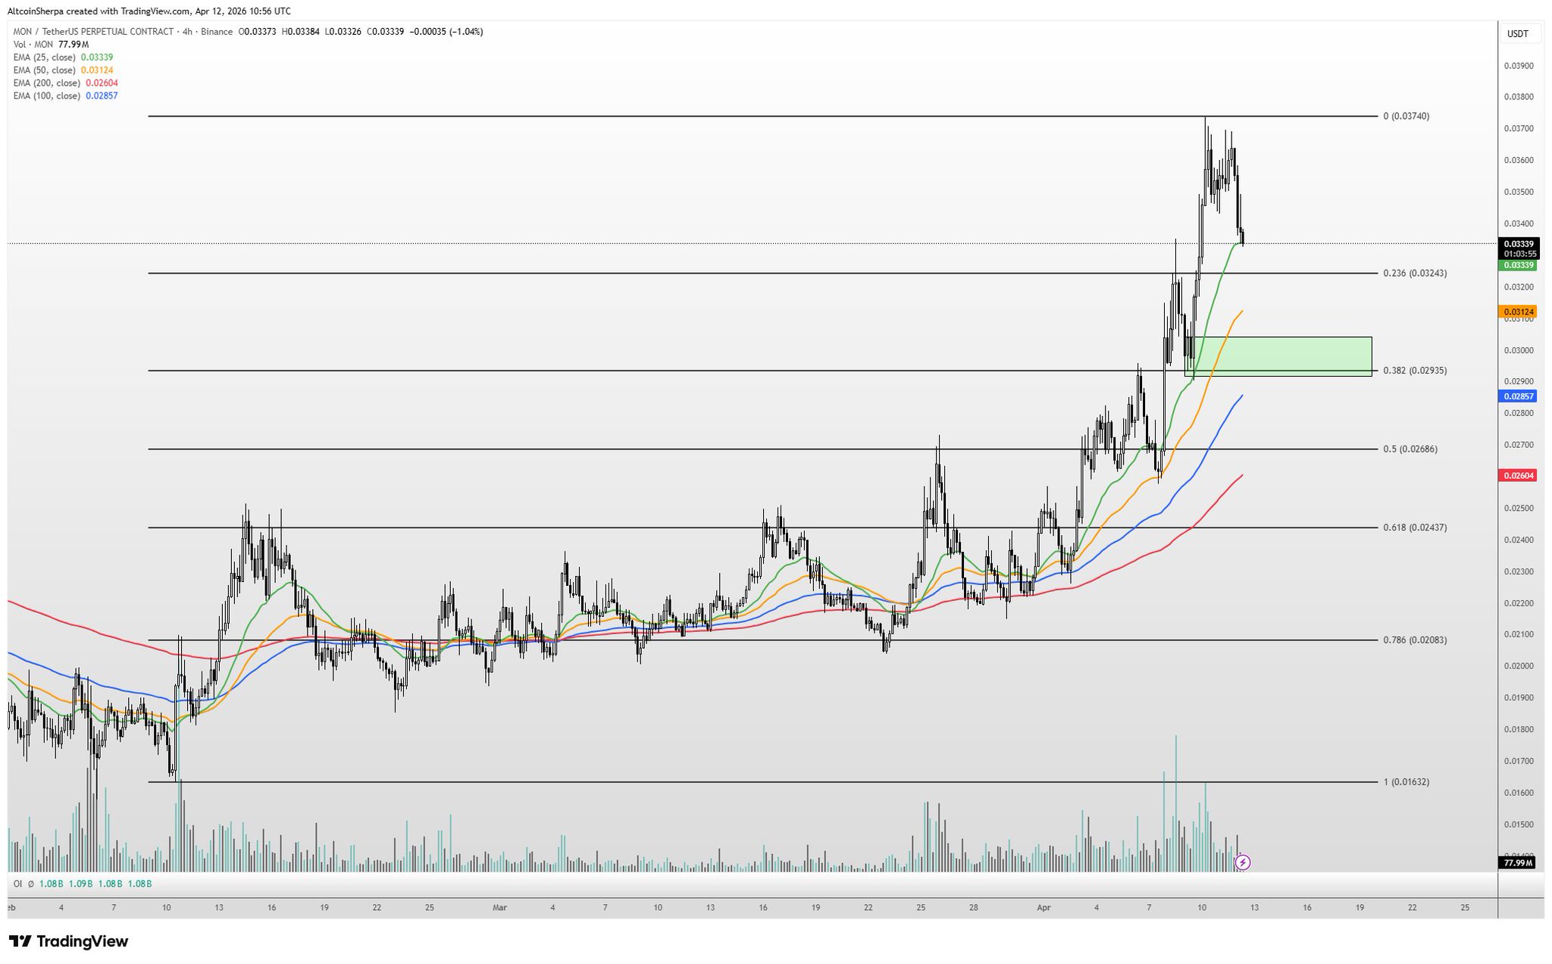Click the black current price label 0.03339
Image resolution: width=1552 pixels, height=964 pixels.
[1518, 243]
